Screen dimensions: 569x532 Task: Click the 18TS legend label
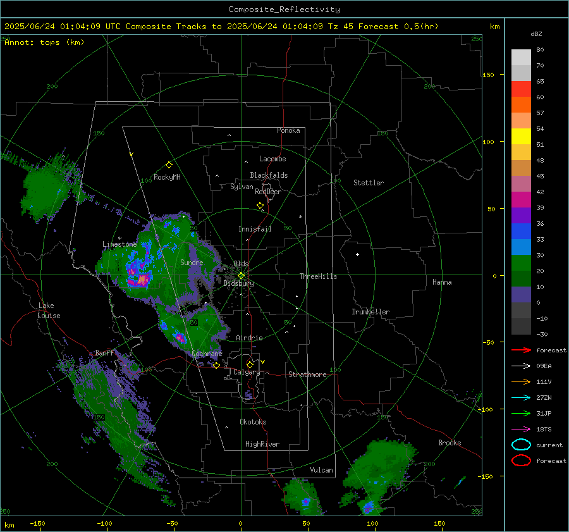[x=544, y=430]
